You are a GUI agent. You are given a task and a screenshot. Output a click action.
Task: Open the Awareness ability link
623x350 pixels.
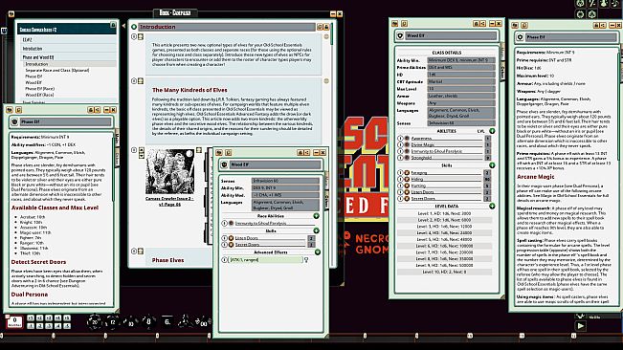pos(421,139)
